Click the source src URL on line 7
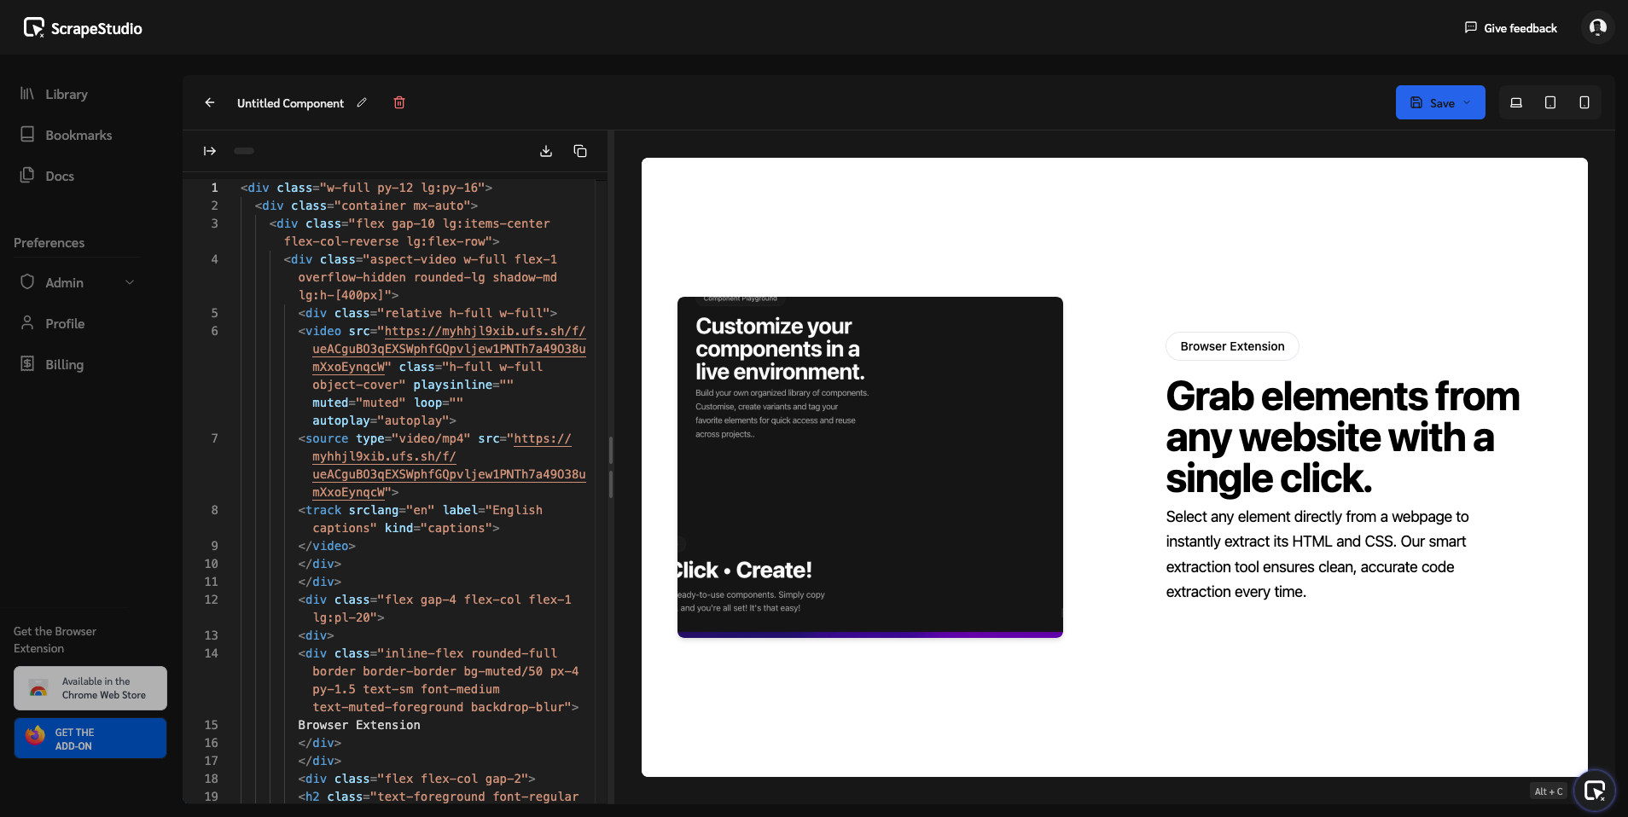 click(449, 466)
